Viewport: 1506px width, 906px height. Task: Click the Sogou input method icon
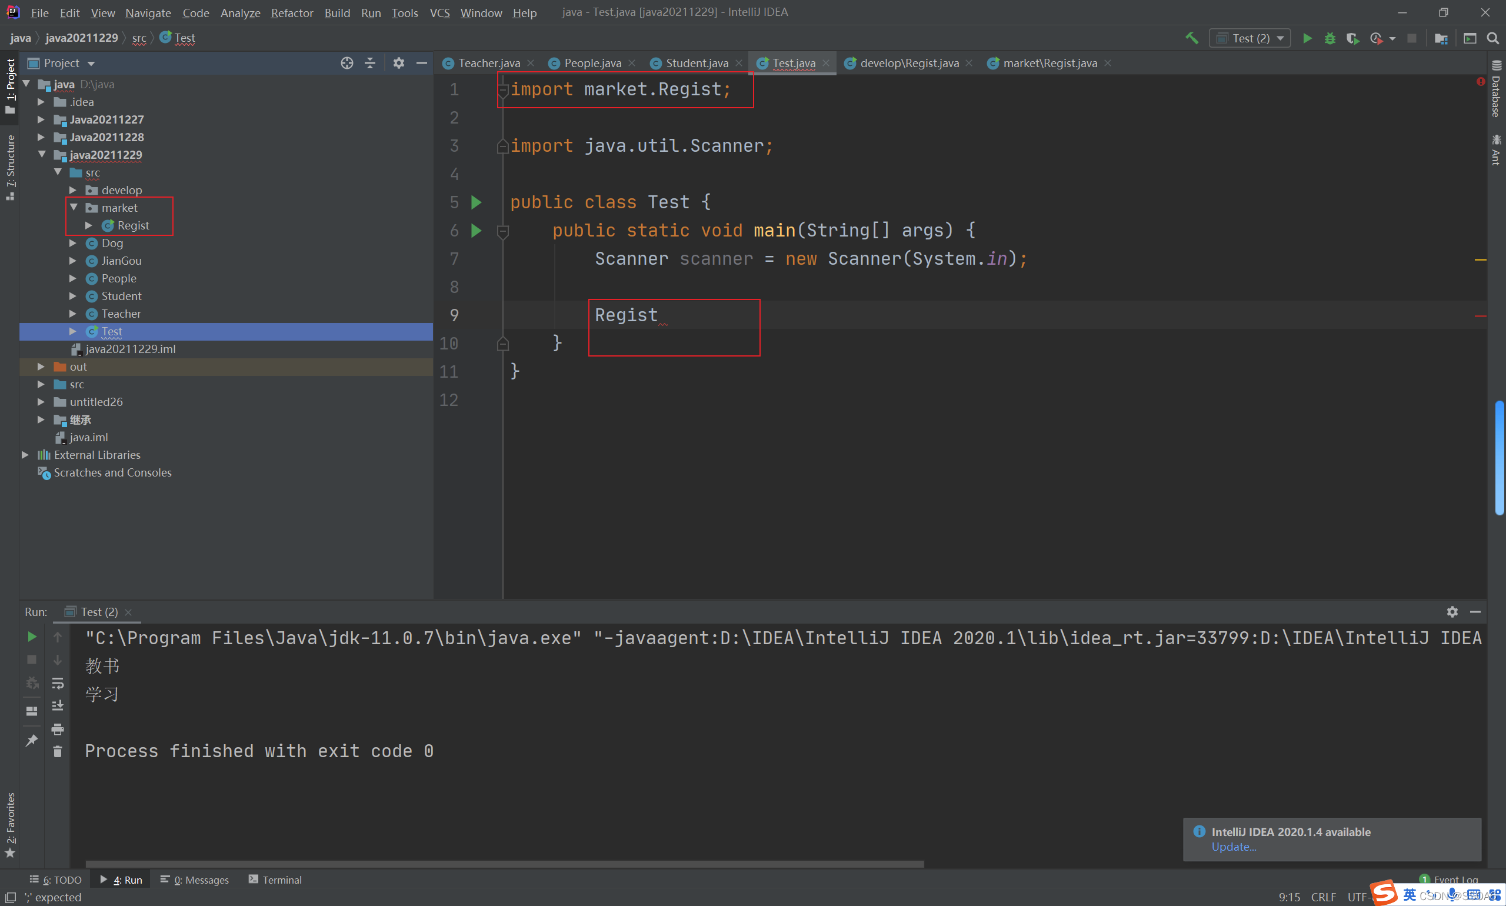[1384, 893]
